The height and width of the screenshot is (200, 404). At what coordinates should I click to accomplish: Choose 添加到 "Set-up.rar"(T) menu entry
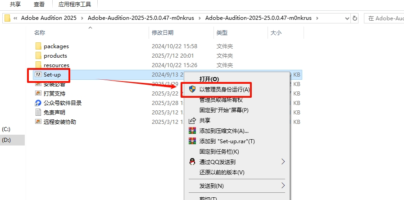coord(227,141)
